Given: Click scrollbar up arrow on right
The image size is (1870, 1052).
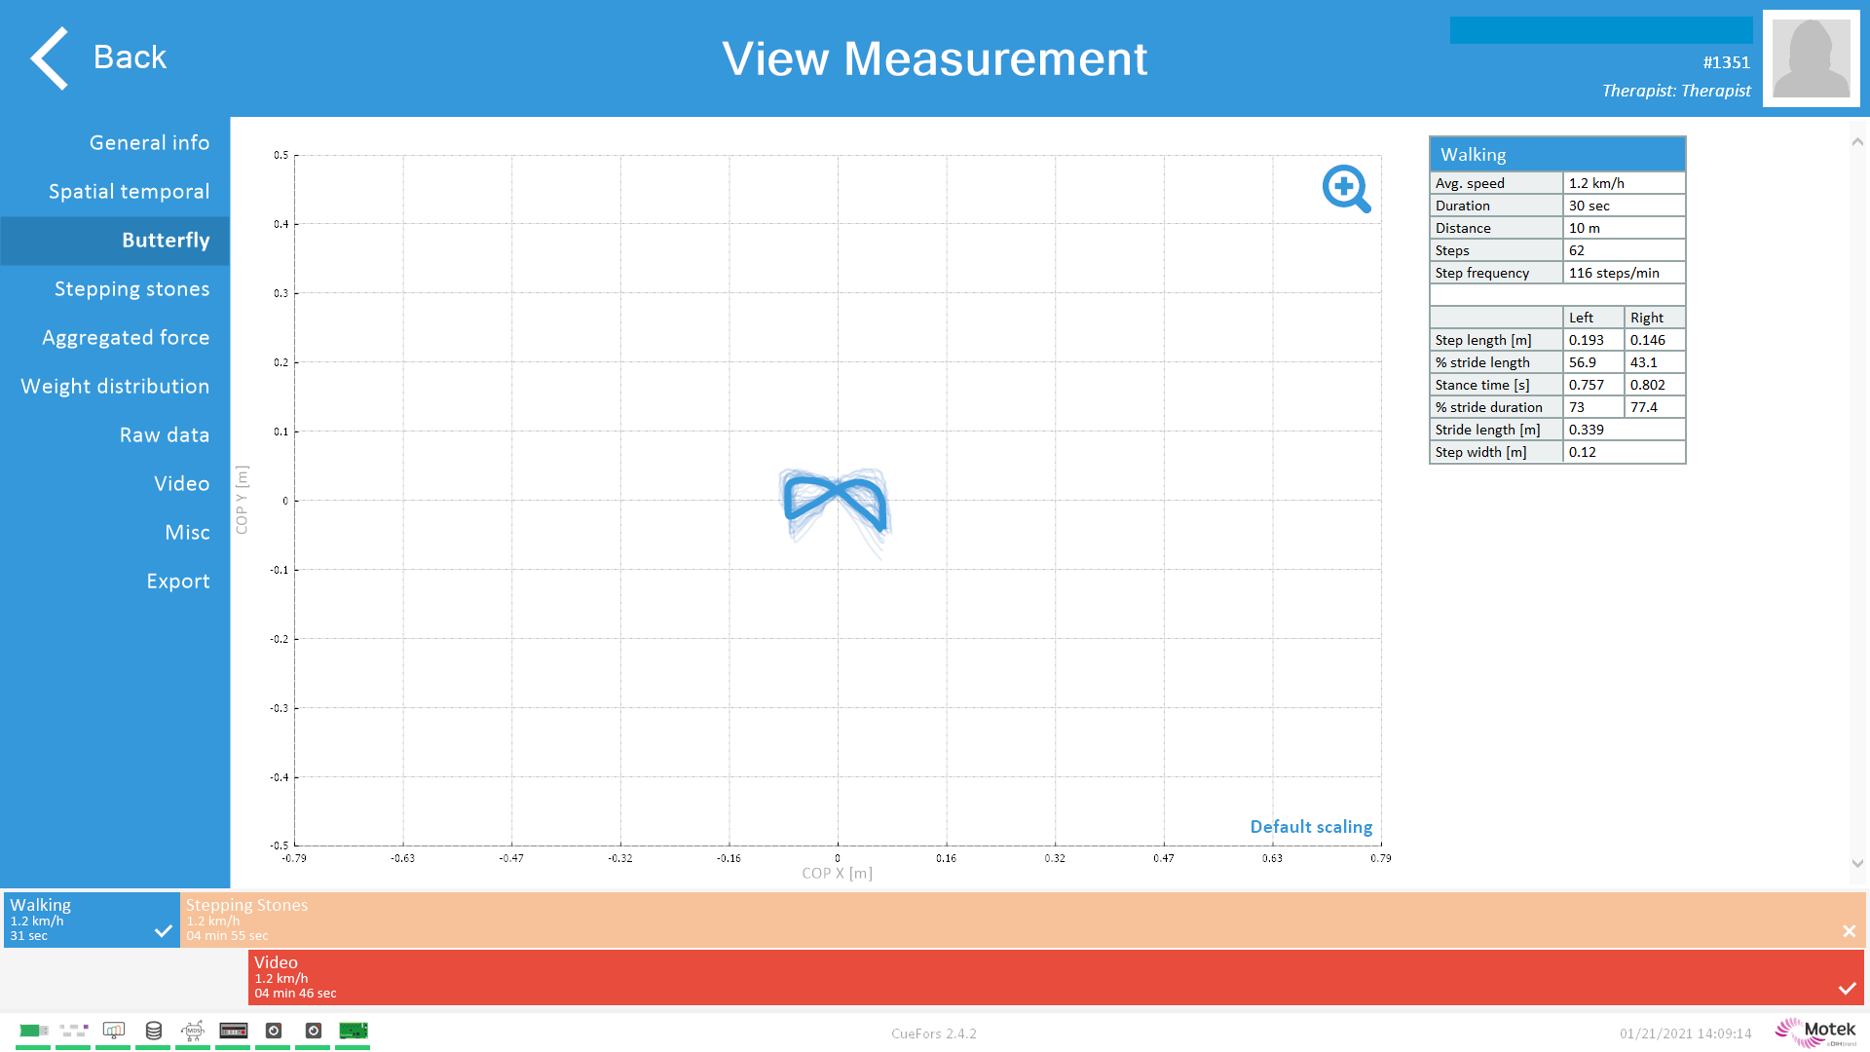Looking at the screenshot, I should coord(1857,142).
